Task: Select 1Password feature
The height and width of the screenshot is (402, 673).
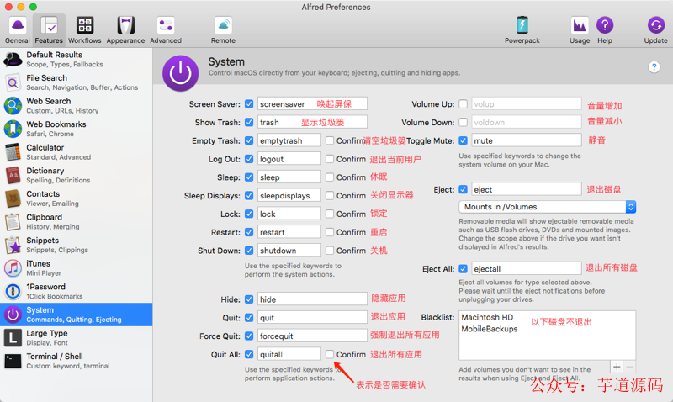Action: click(x=76, y=291)
